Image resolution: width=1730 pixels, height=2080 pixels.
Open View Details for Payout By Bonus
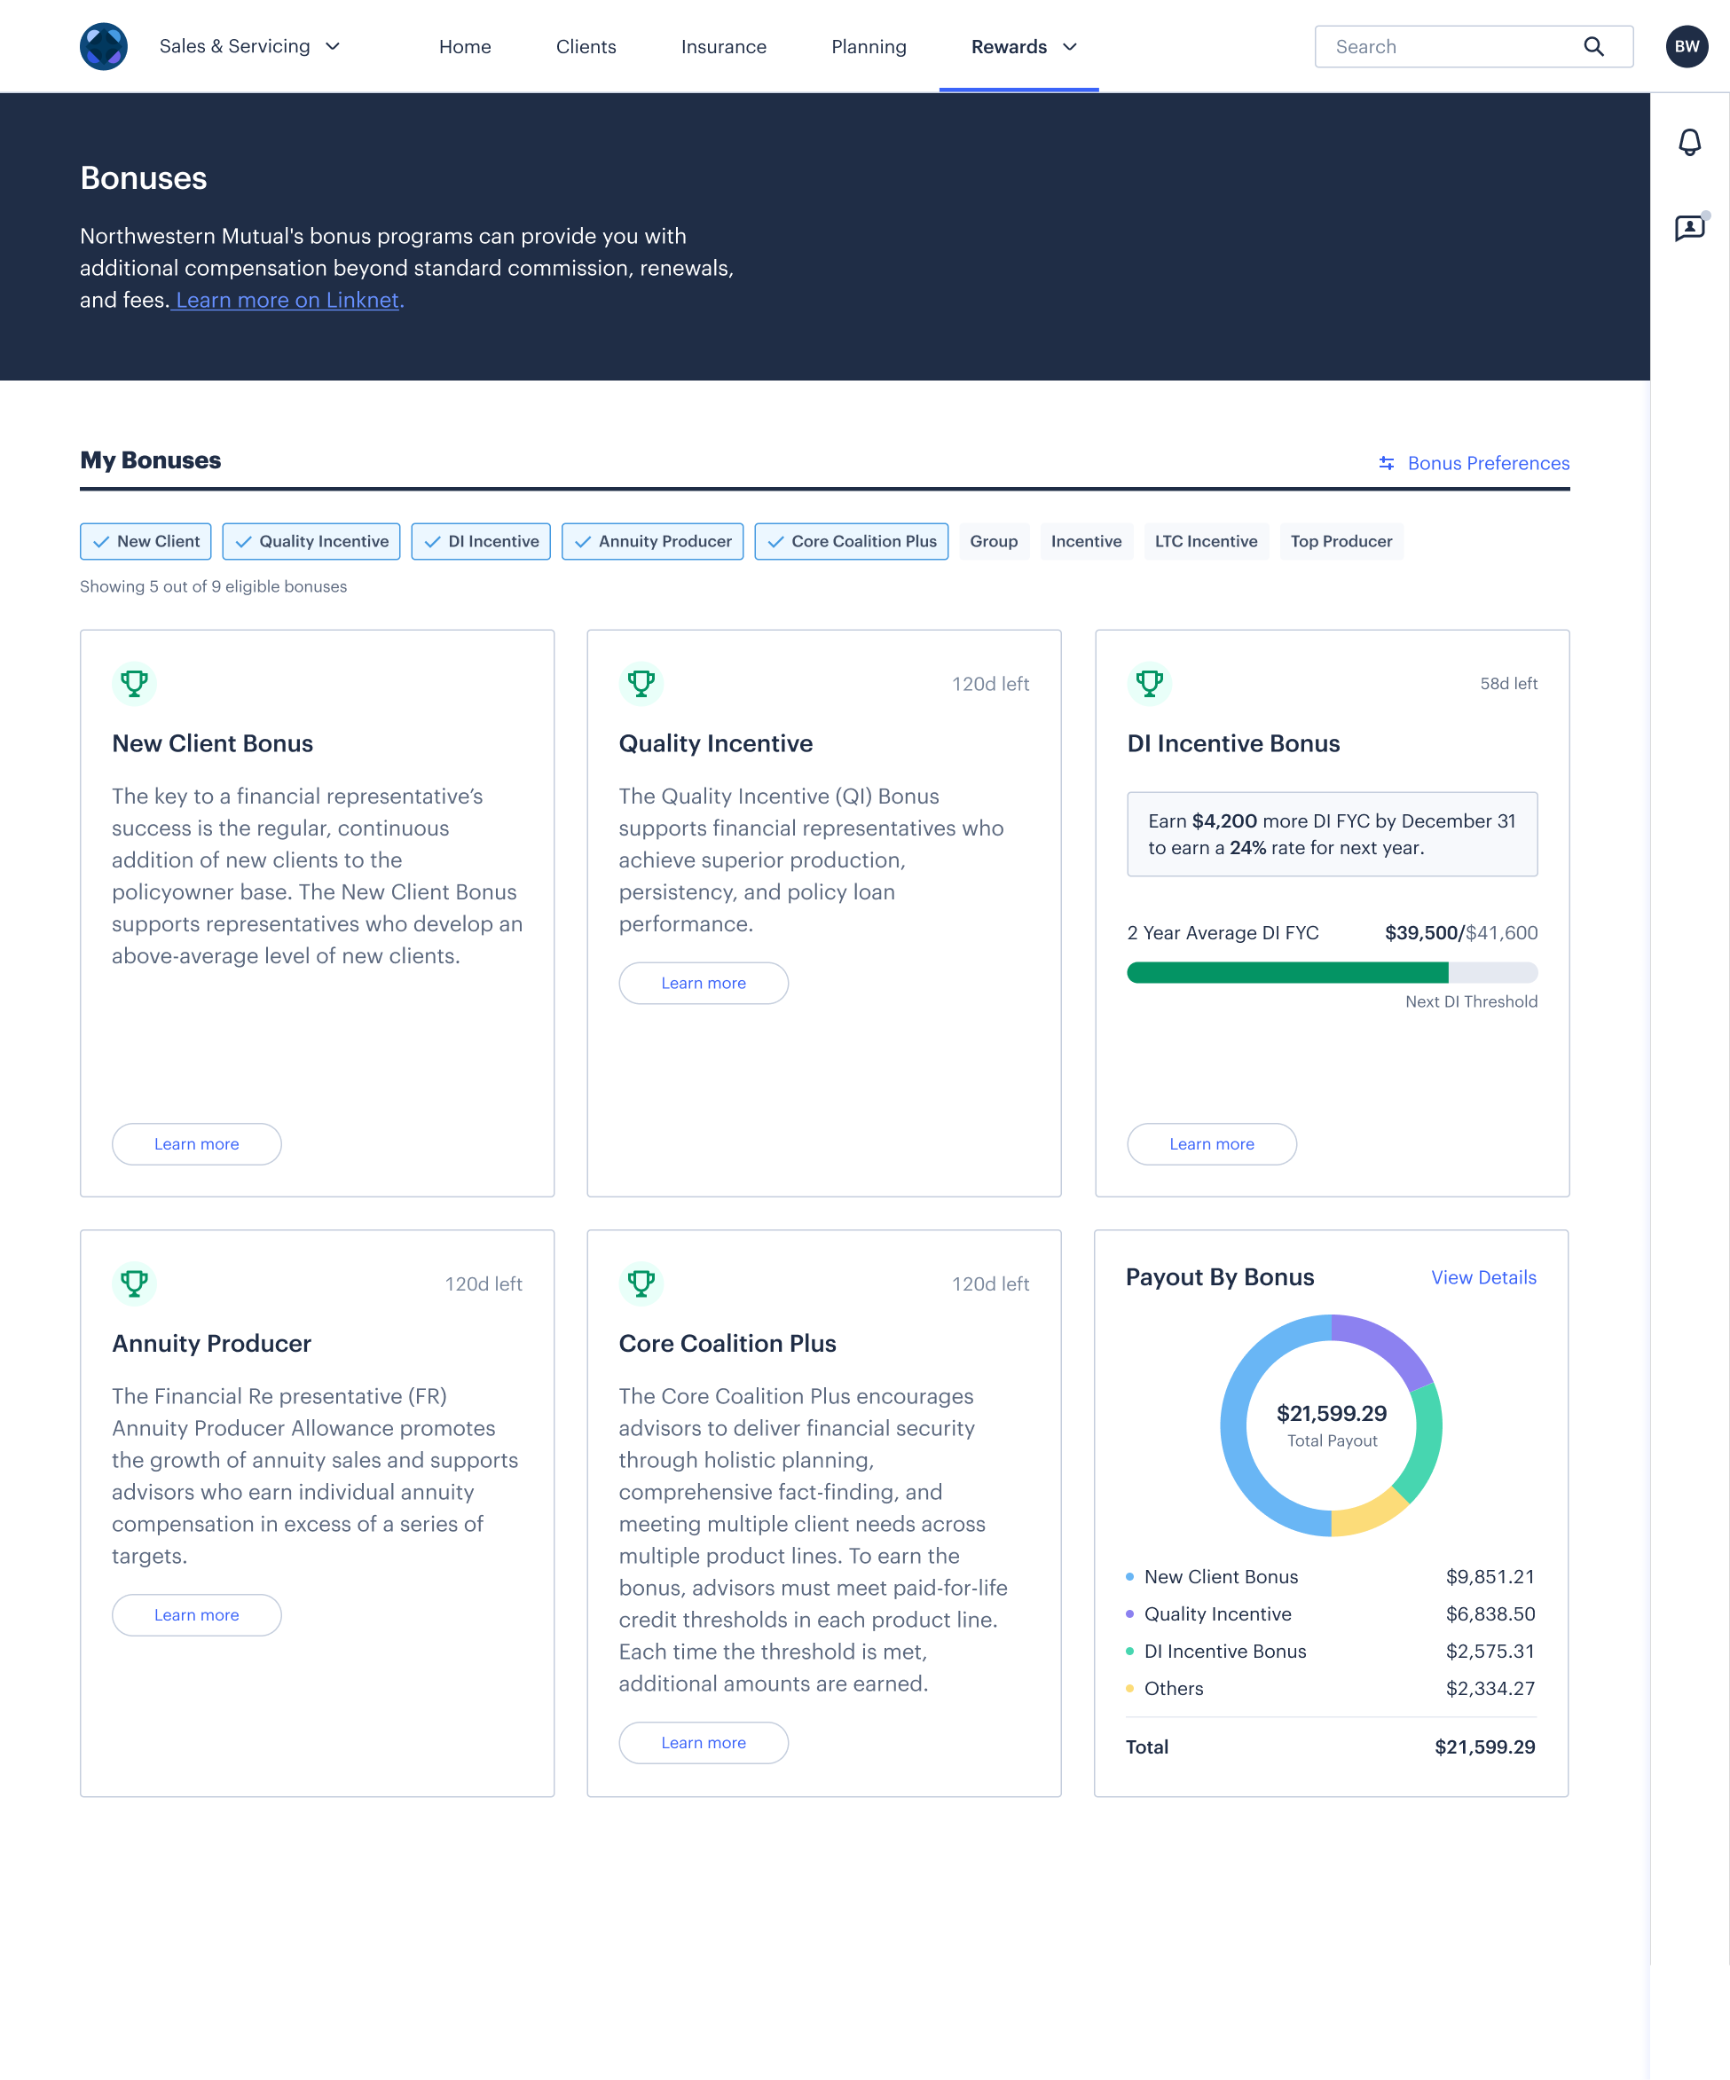pos(1483,1276)
